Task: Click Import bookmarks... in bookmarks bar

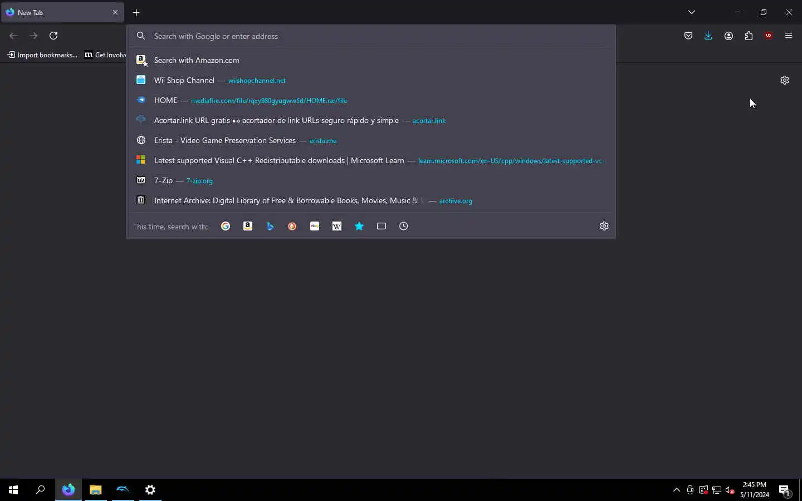Action: click(42, 55)
